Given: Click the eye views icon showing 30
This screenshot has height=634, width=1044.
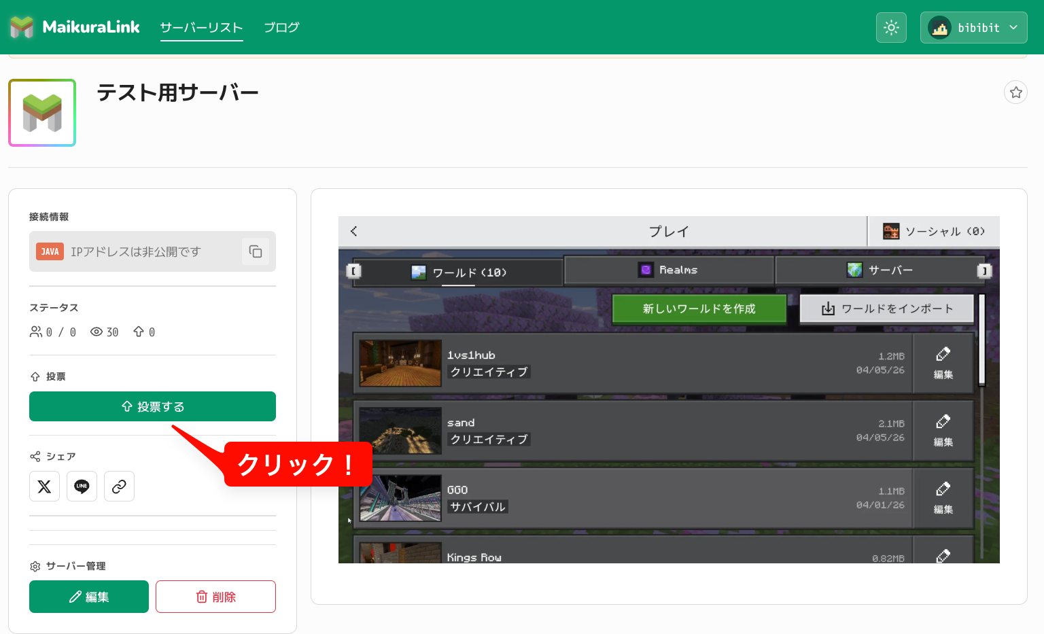Looking at the screenshot, I should click(x=97, y=332).
